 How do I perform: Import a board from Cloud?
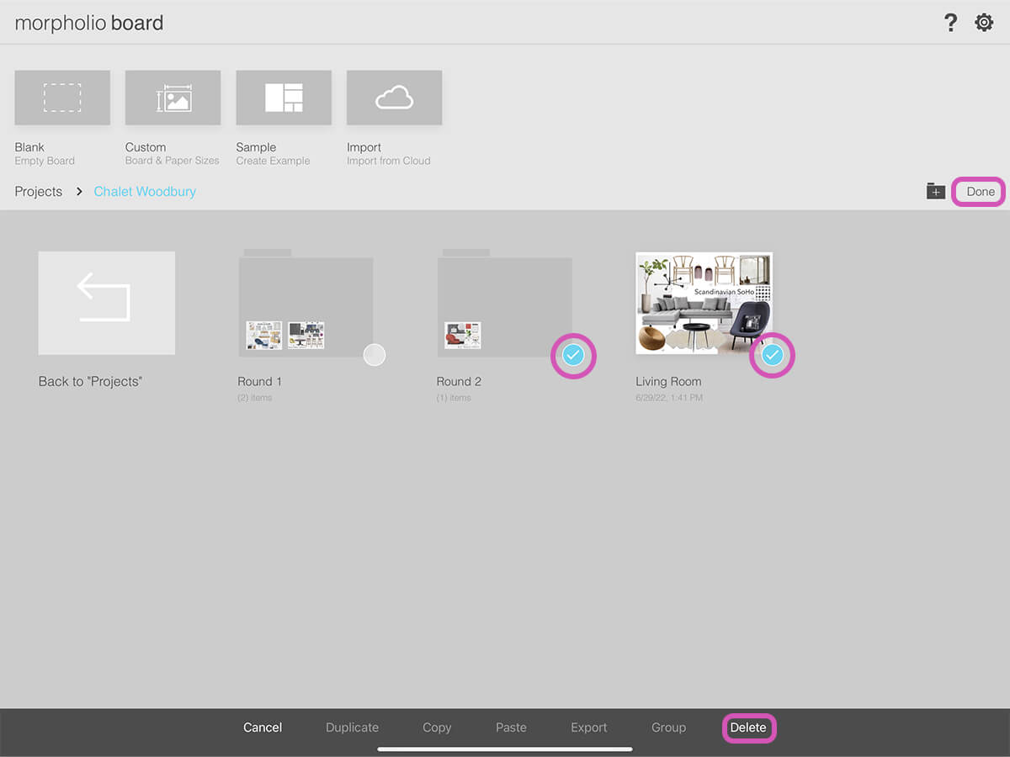click(x=394, y=98)
